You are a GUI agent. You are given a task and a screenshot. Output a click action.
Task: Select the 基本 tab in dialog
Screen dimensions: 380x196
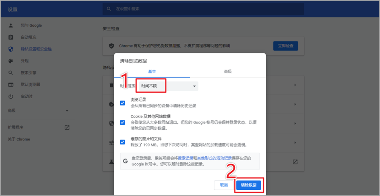(152, 72)
